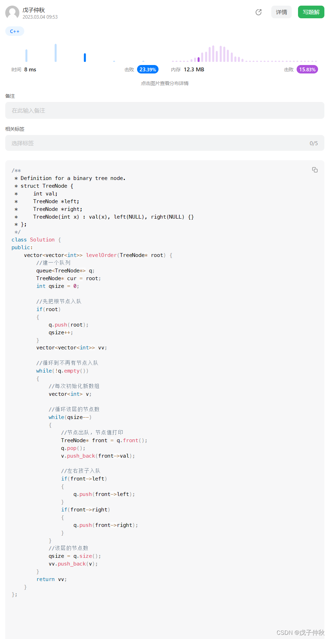Click the tallest light blue runtime bar
Image resolution: width=330 pixels, height=639 pixels.
tap(56, 53)
